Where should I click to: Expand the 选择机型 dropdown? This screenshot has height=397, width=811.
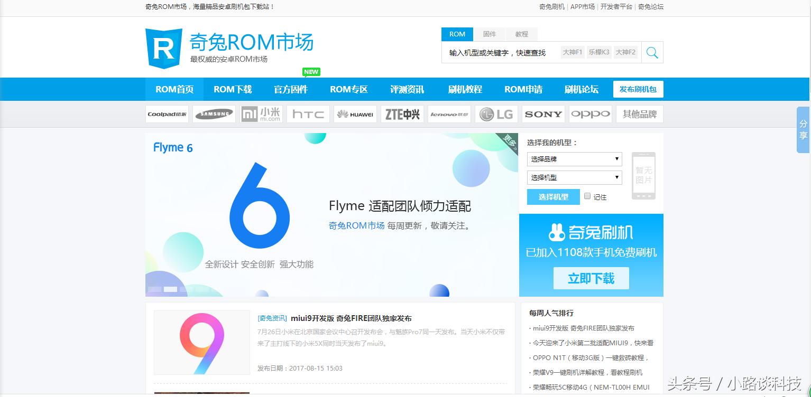[x=574, y=177]
